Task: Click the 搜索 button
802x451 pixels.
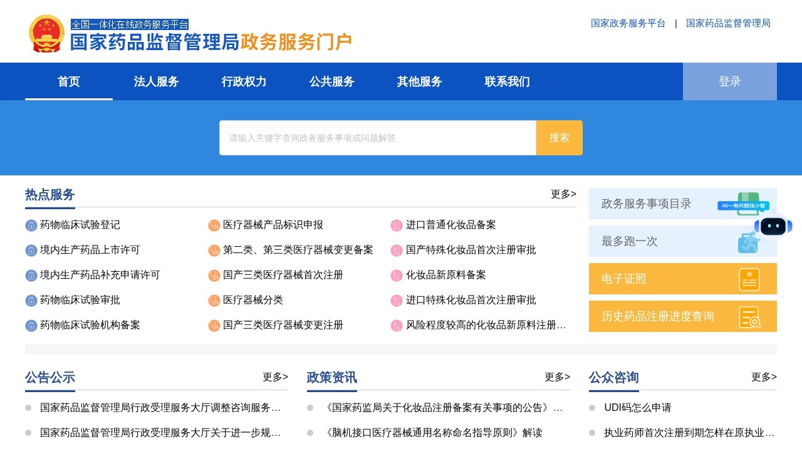Action: [x=560, y=138]
